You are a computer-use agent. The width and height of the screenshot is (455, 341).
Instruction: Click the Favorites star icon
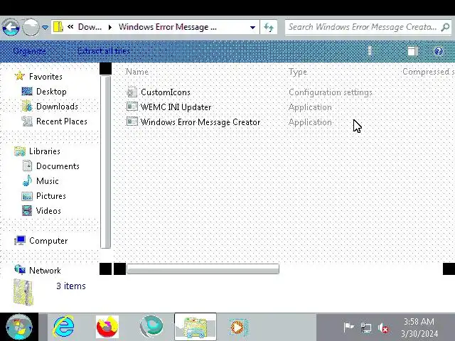pos(20,76)
